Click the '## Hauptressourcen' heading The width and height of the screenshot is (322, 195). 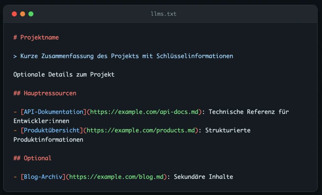[x=45, y=93]
